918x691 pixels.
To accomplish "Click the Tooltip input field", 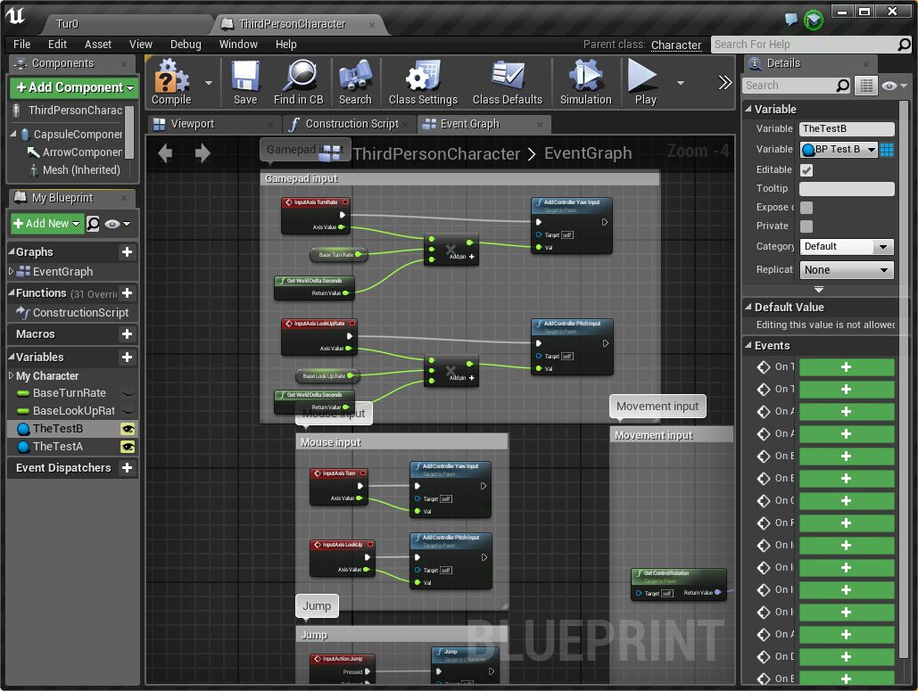I will click(847, 188).
